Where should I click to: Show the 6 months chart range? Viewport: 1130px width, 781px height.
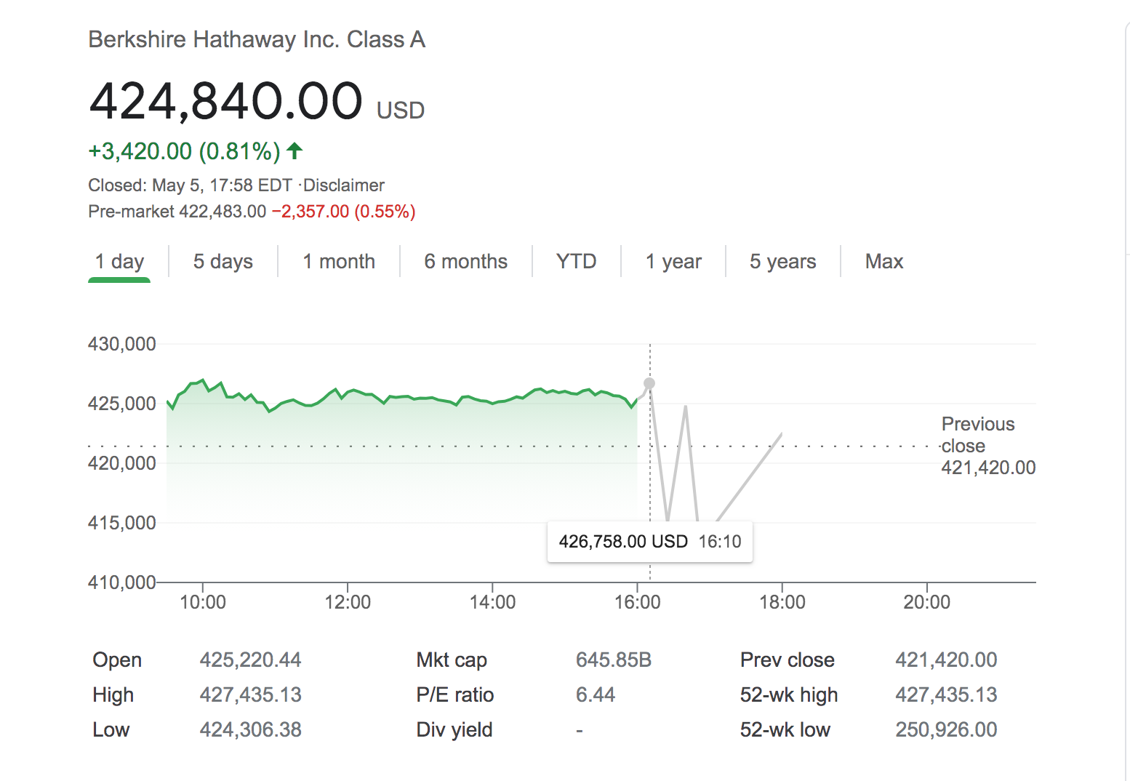click(x=465, y=262)
